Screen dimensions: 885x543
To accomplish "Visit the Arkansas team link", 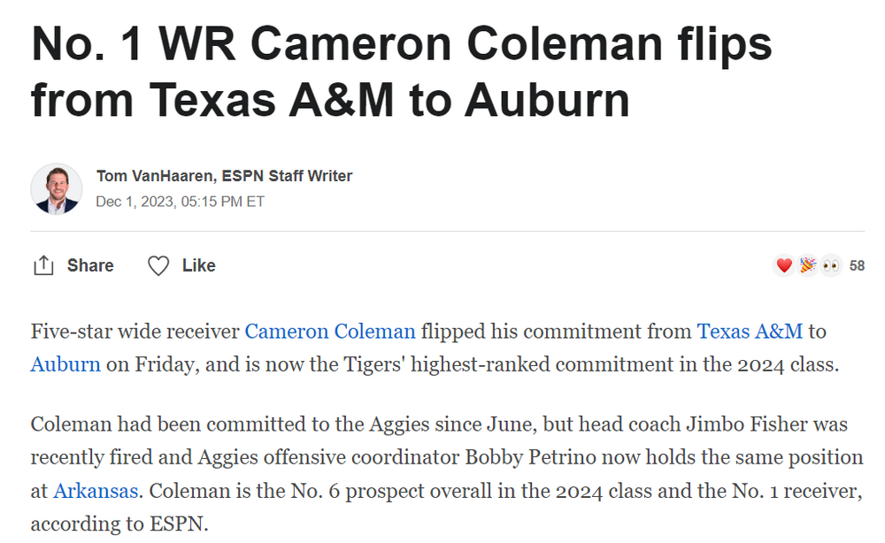I will coord(88,489).
